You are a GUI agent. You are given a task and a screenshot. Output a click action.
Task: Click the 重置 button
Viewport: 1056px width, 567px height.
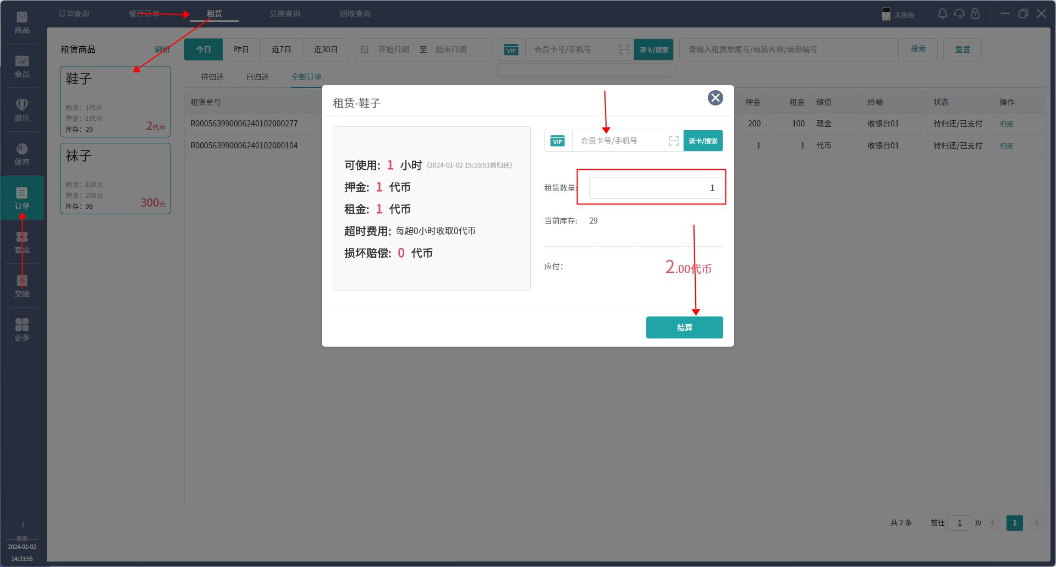tap(963, 49)
